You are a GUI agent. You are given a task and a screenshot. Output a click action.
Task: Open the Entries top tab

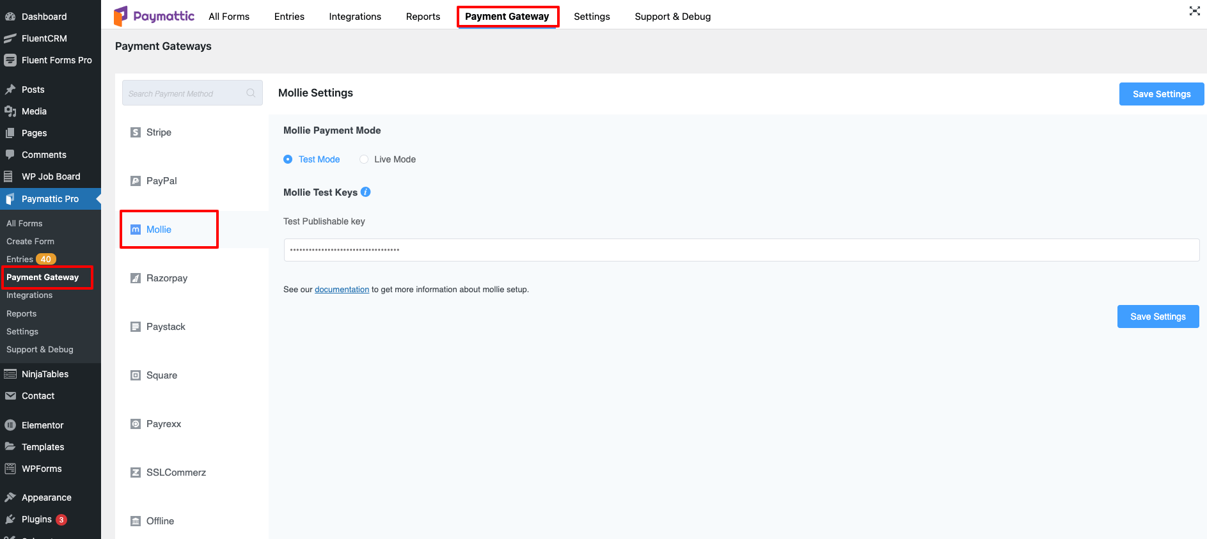coord(289,17)
